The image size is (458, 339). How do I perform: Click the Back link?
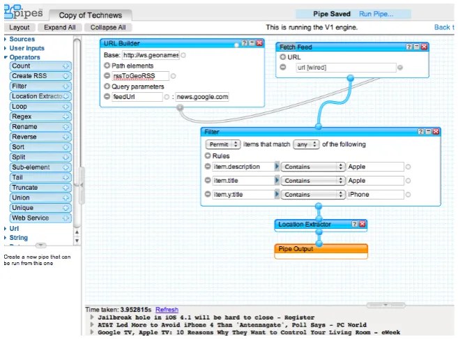click(x=444, y=27)
